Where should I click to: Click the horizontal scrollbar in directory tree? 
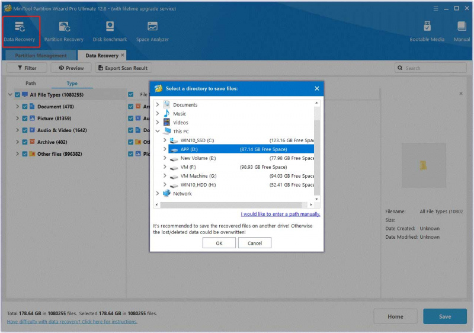click(x=231, y=204)
